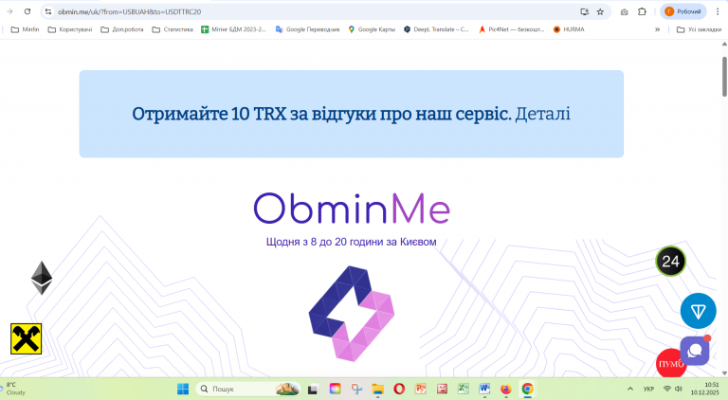The height and width of the screenshot is (400, 728).
Task: Open Task View on the taskbar
Action: tap(313, 389)
